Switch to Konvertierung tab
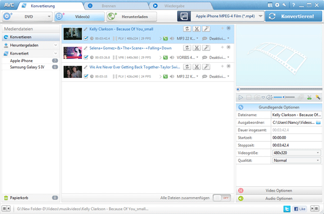 (x=43, y=6)
